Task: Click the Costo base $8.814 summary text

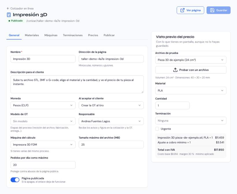Action: pos(186,154)
